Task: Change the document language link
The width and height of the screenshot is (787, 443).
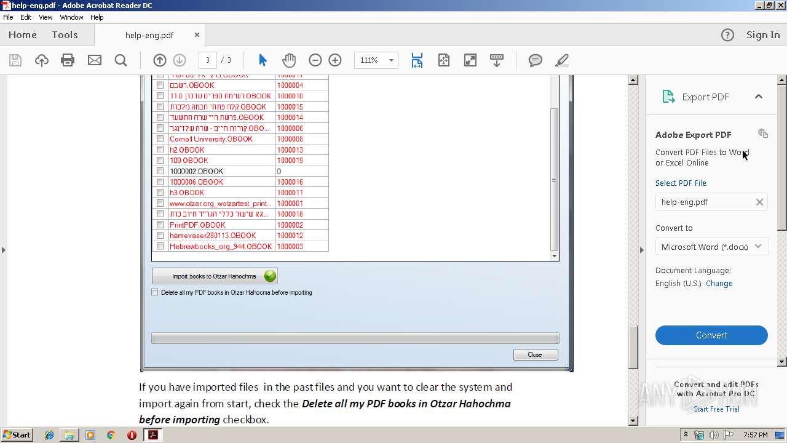Action: 719,284
